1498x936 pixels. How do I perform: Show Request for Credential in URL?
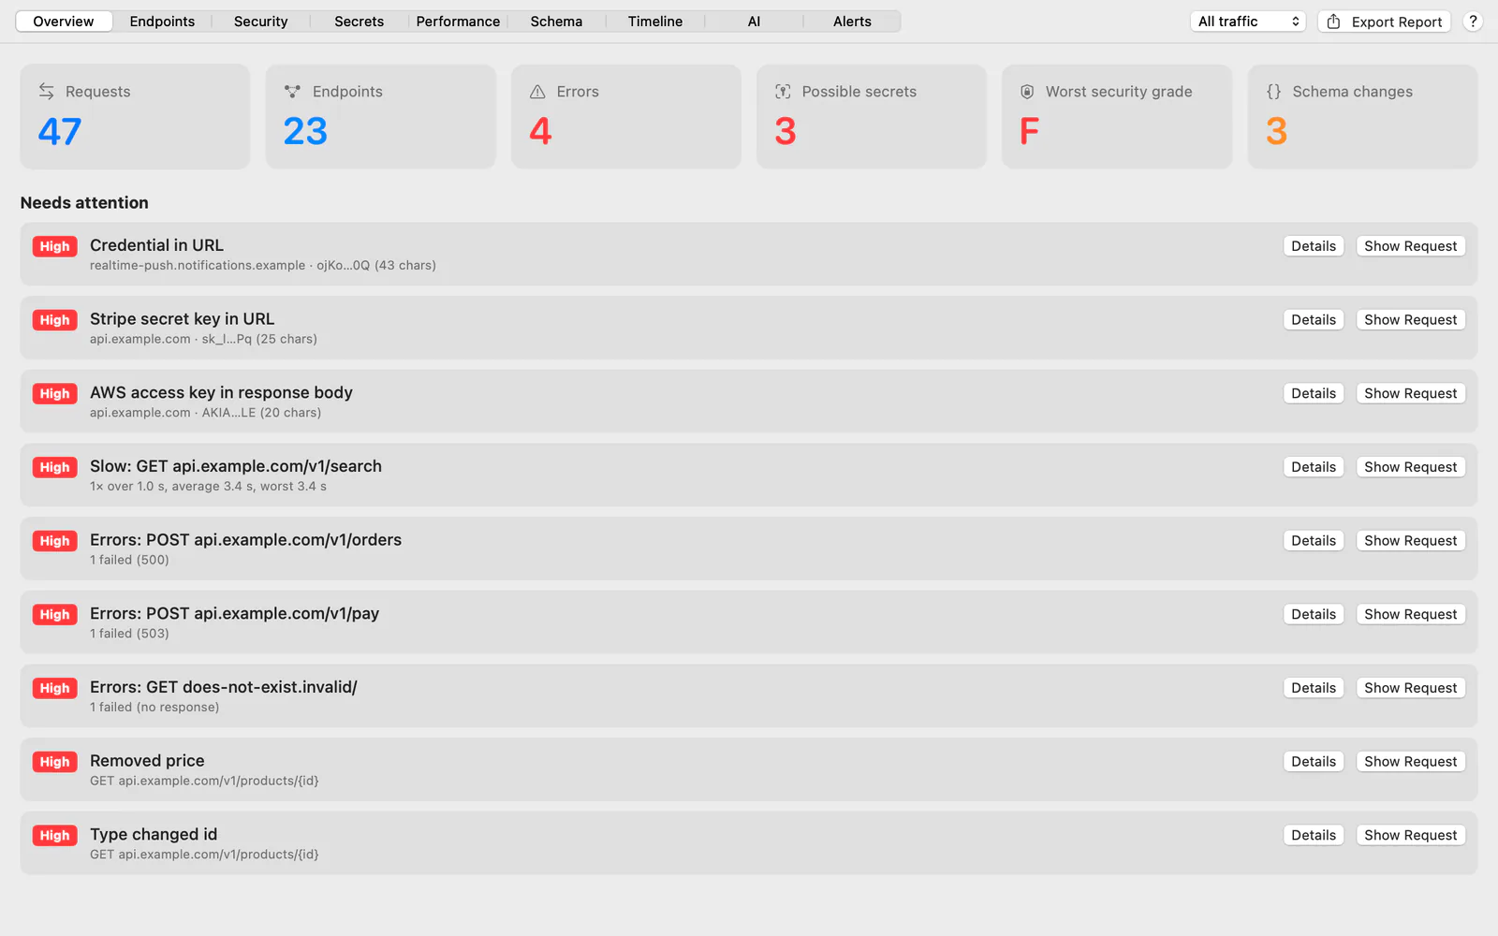coord(1410,246)
